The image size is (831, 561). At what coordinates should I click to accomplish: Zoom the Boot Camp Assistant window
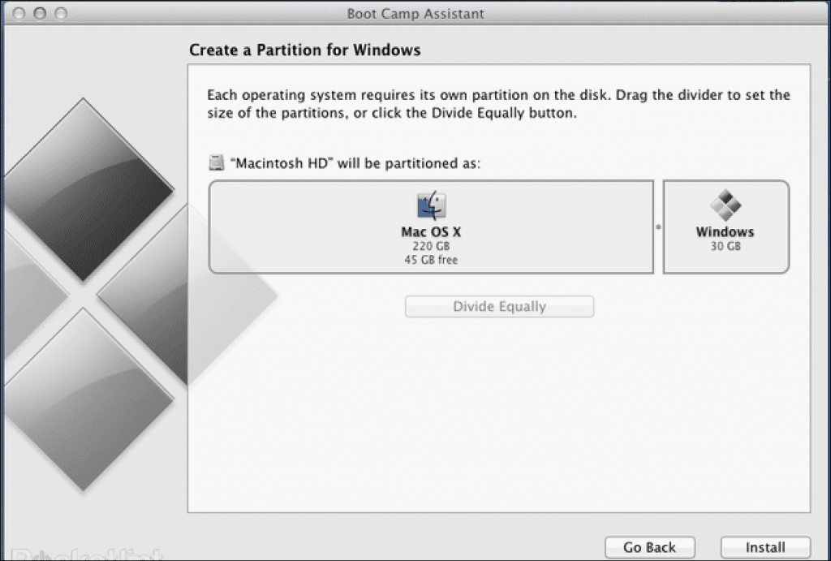coord(61,13)
